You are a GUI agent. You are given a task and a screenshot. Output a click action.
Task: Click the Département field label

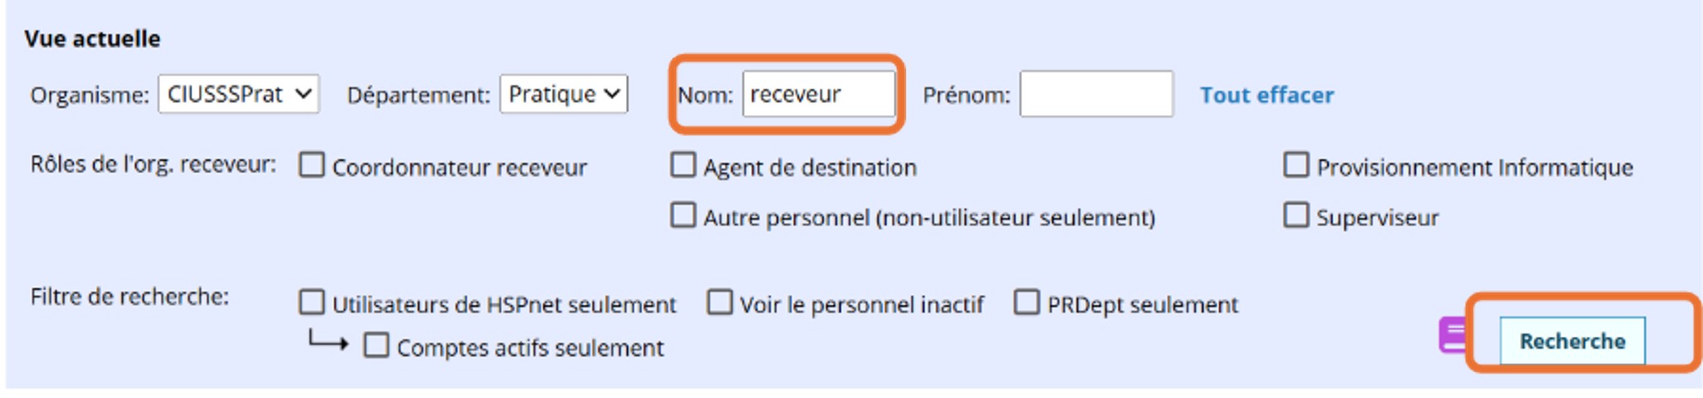418,95
